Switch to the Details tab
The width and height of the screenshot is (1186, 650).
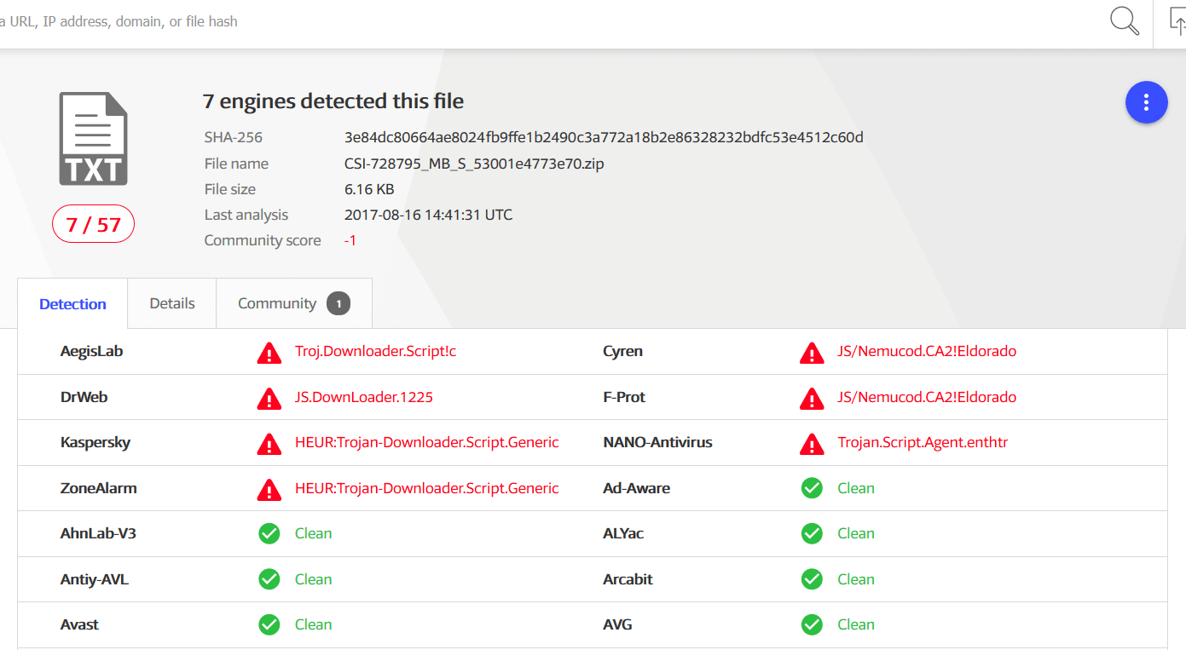(172, 303)
